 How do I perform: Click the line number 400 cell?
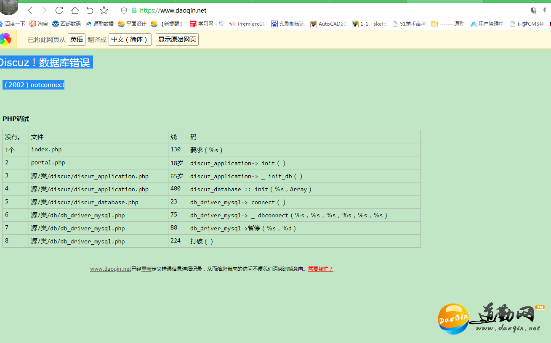coord(178,189)
